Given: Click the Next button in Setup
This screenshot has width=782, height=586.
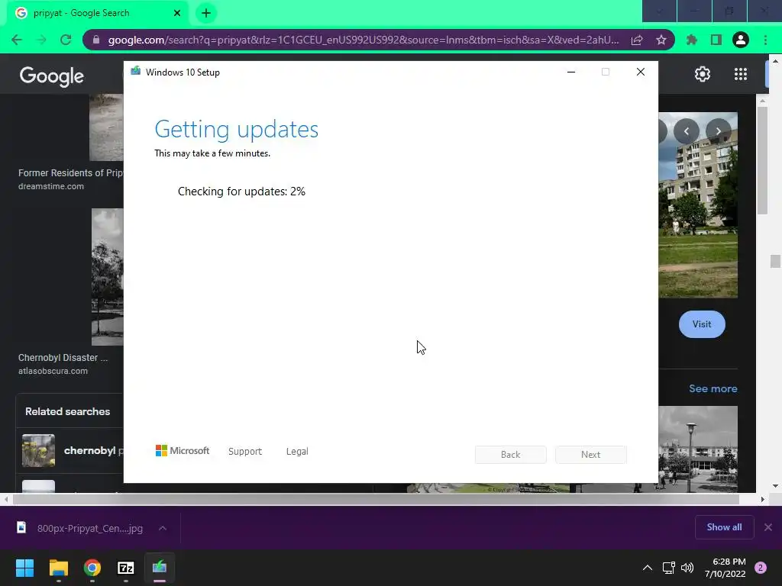Looking at the screenshot, I should [x=591, y=455].
